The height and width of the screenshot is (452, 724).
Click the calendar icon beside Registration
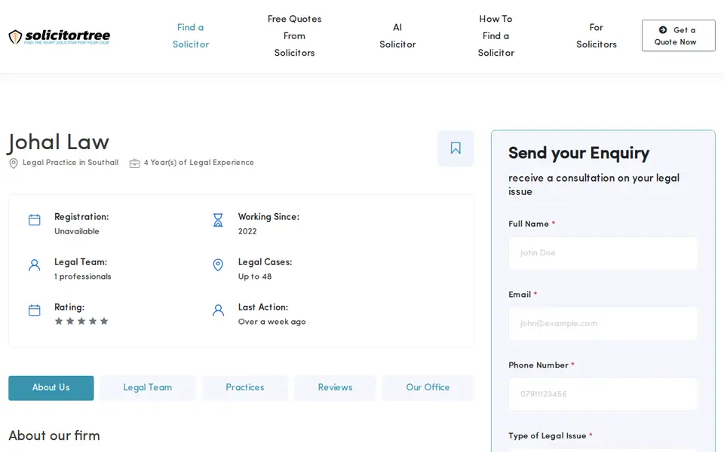pos(35,220)
